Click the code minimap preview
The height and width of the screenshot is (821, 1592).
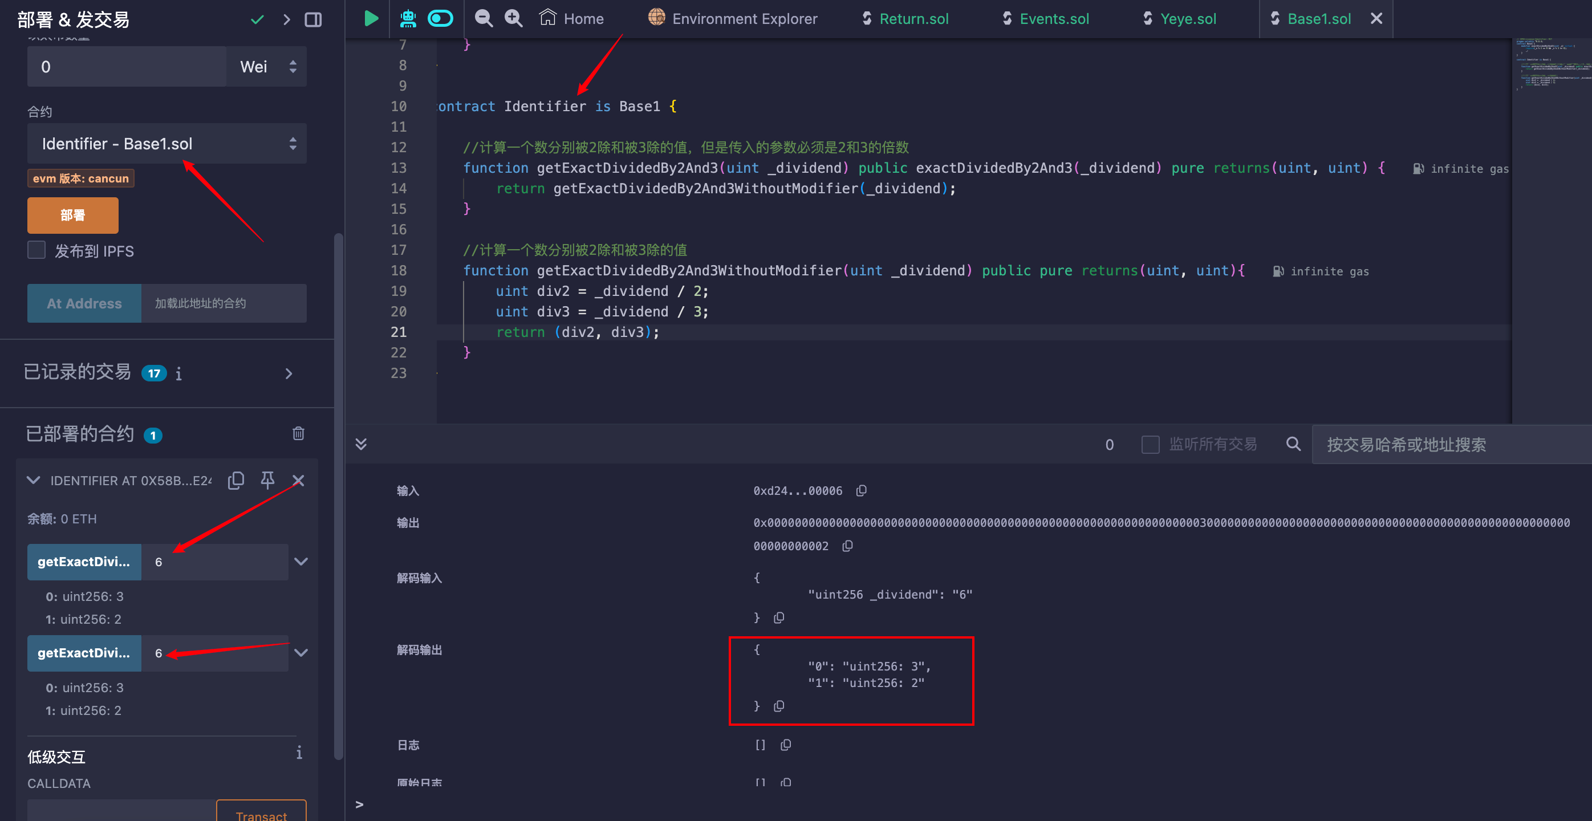pyautogui.click(x=1552, y=65)
